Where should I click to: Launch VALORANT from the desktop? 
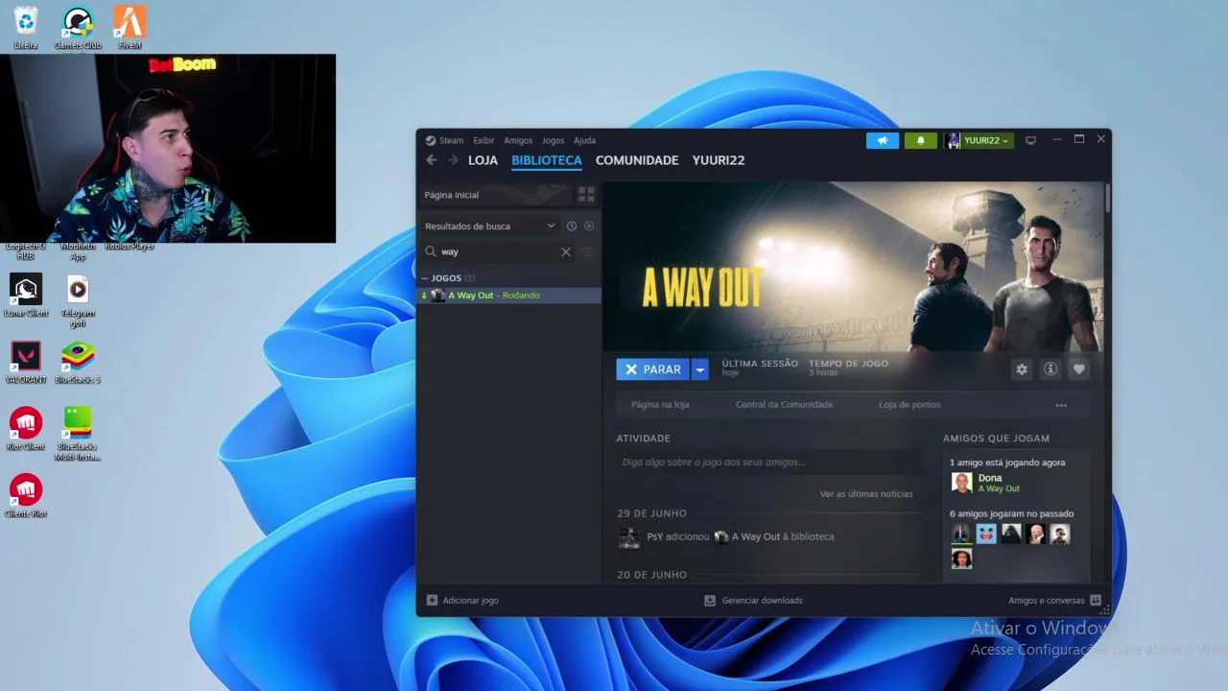26,362
